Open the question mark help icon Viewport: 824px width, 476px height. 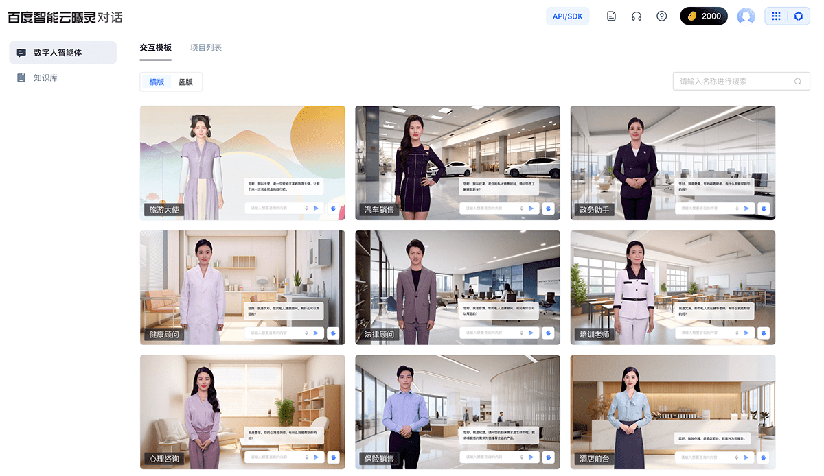662,16
